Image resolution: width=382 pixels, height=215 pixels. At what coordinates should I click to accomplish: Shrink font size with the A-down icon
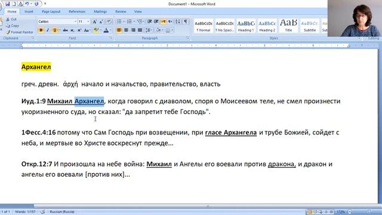pos(101,21)
